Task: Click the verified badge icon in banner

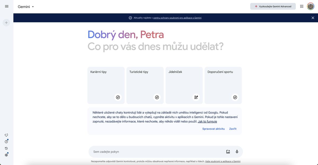Action: coord(130,18)
